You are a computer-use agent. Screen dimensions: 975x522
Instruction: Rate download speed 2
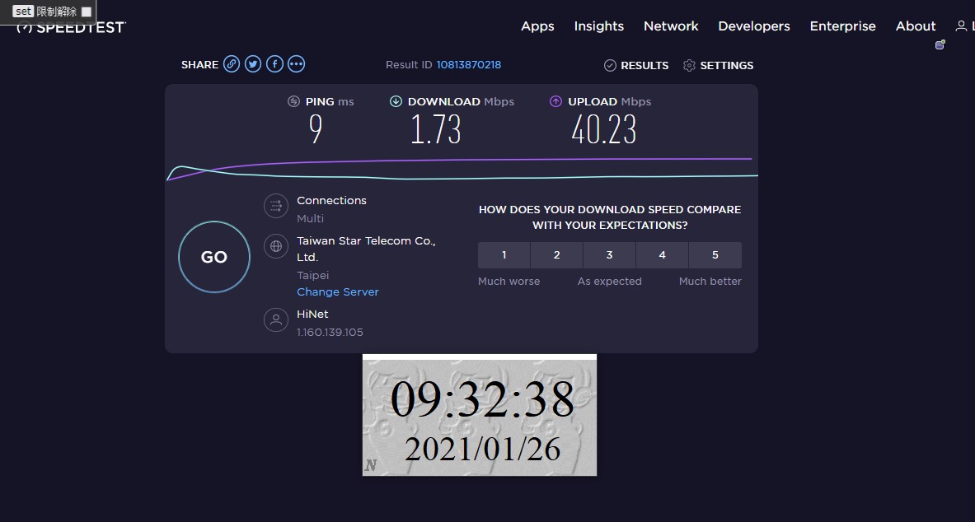point(556,254)
